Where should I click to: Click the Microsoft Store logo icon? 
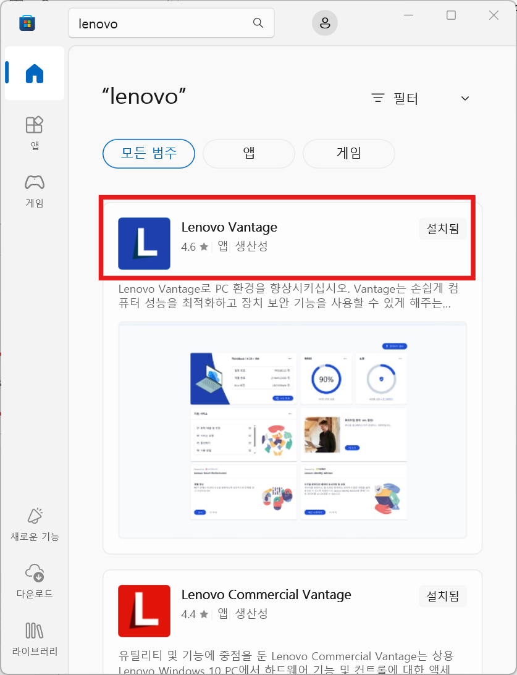click(x=27, y=23)
